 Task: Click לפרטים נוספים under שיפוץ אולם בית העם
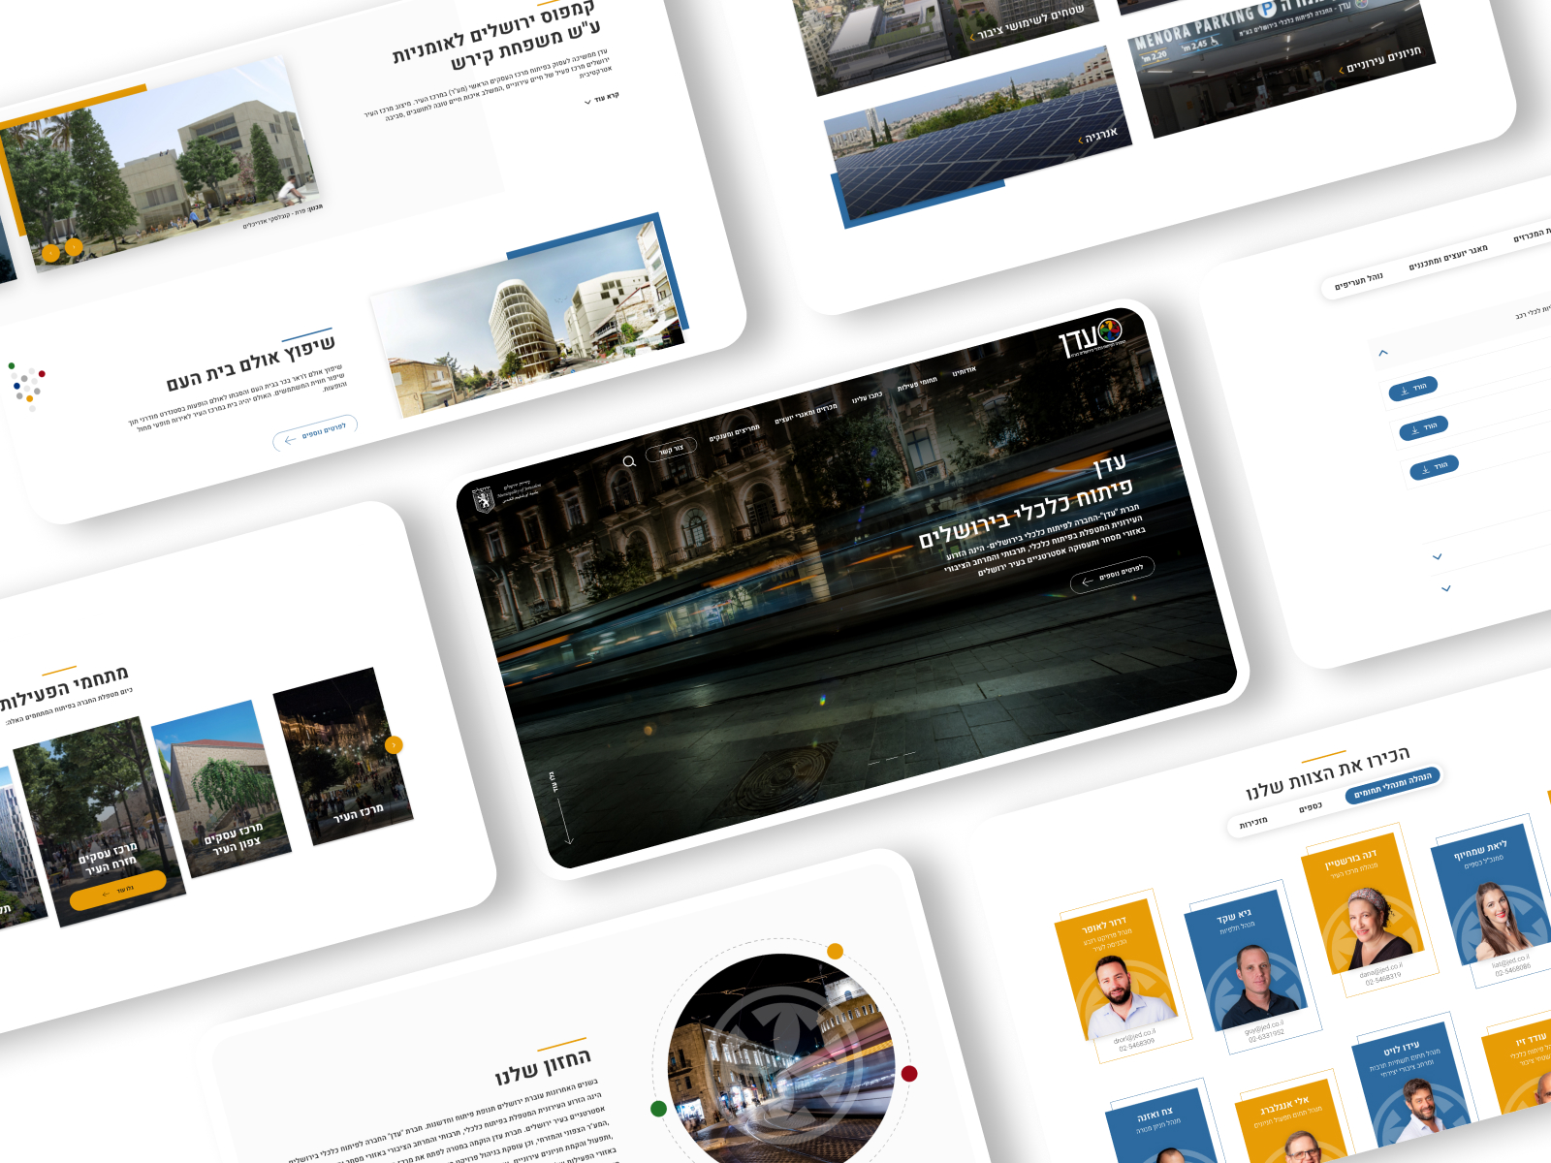315,432
